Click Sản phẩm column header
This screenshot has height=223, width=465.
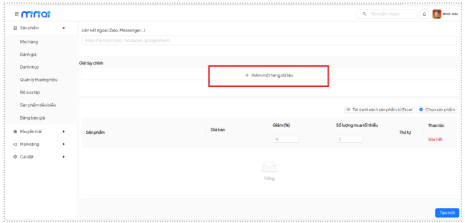(95, 132)
